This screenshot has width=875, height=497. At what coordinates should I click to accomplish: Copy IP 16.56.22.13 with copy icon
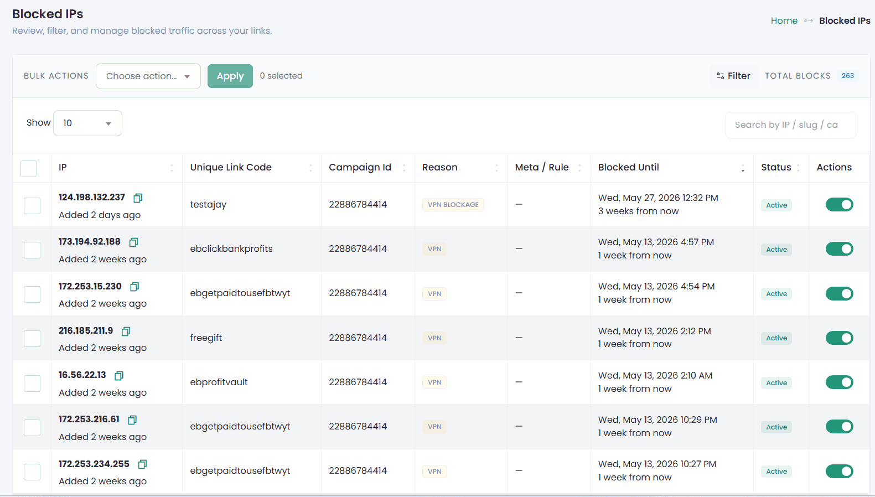(x=118, y=375)
